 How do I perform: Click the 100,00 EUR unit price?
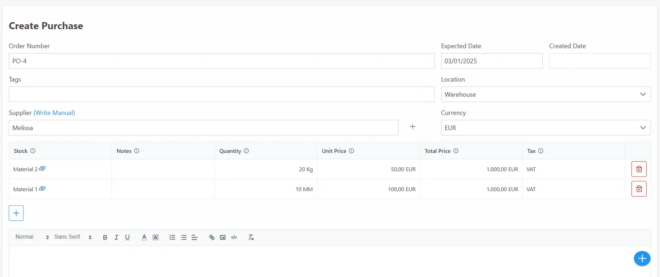[x=368, y=189]
